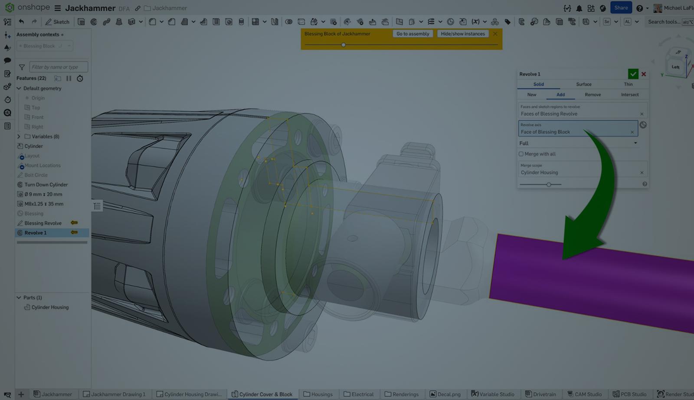Collapse the Default geometry group

19,88
